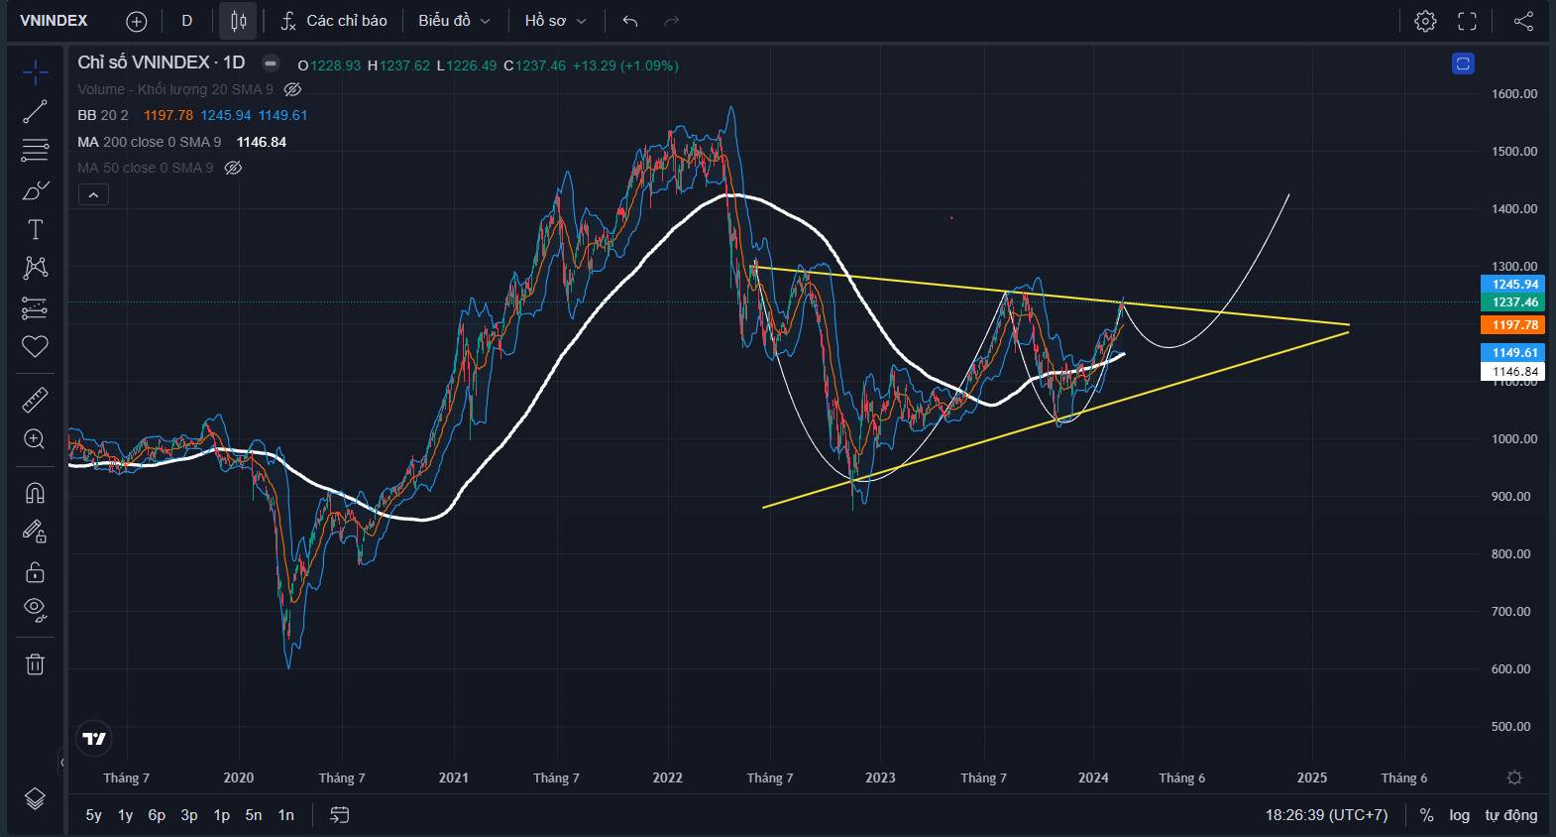
Task: Activate the zoom in tool
Action: (35, 439)
